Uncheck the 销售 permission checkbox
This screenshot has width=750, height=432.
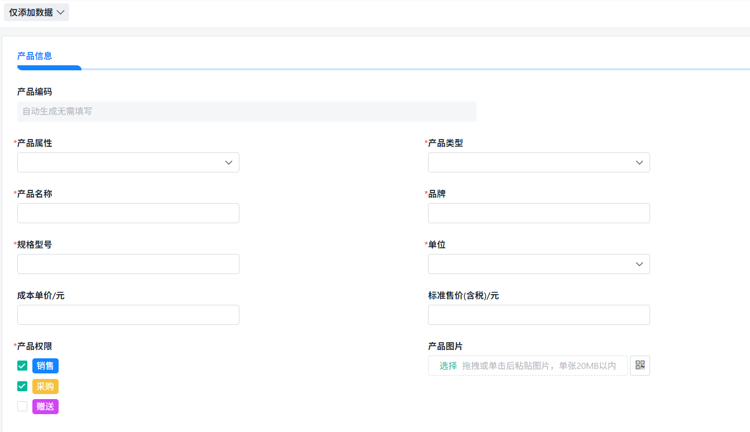[x=22, y=366]
